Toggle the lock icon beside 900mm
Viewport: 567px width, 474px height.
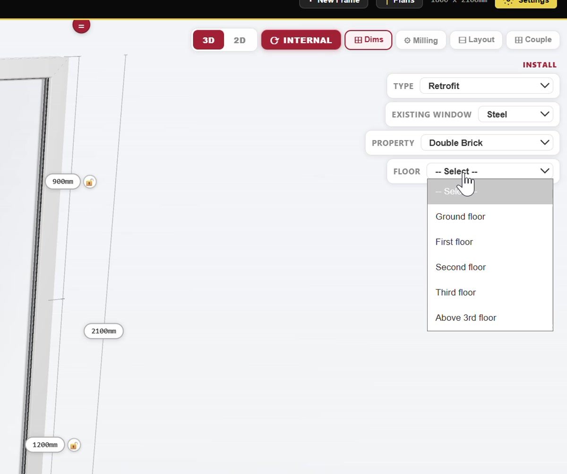[x=90, y=182]
